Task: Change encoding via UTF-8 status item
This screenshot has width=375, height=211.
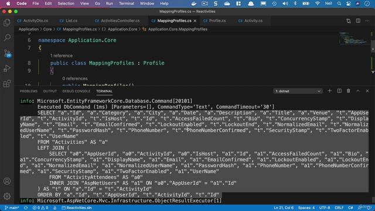Action: pos(325,207)
